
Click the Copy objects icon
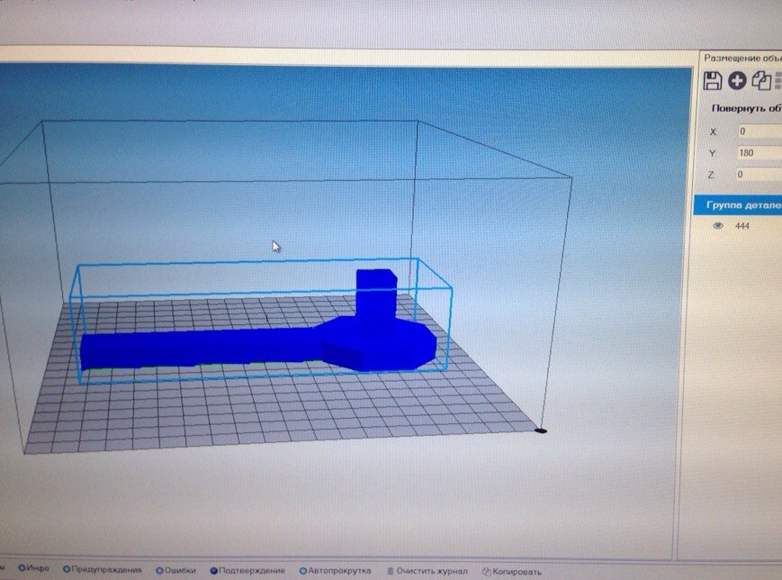pyautogui.click(x=761, y=81)
